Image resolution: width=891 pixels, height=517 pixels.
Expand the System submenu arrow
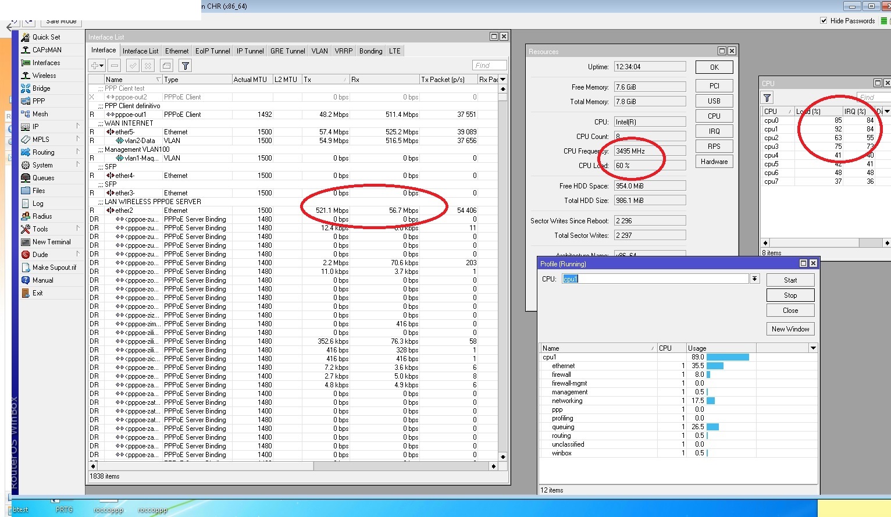coord(78,165)
